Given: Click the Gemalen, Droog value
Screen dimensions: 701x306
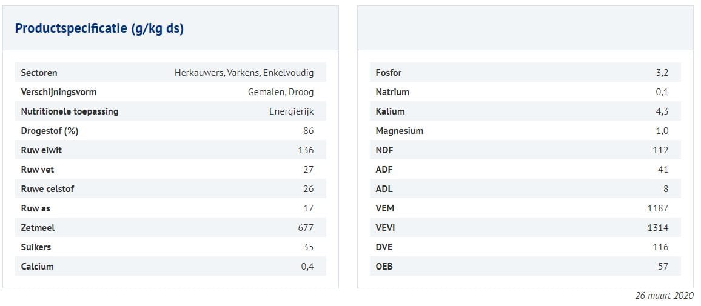Looking at the screenshot, I should click(281, 92).
